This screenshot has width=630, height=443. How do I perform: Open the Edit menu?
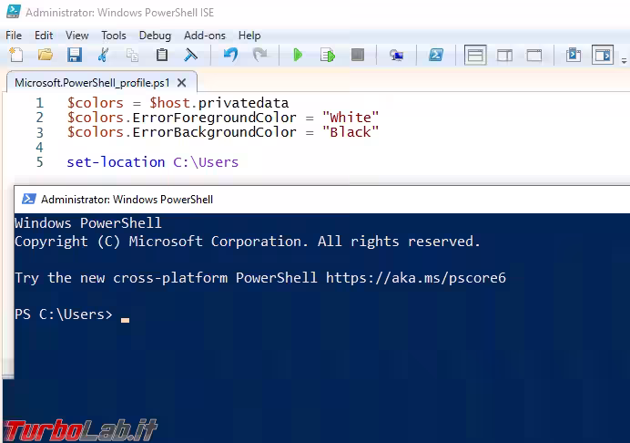coord(44,36)
